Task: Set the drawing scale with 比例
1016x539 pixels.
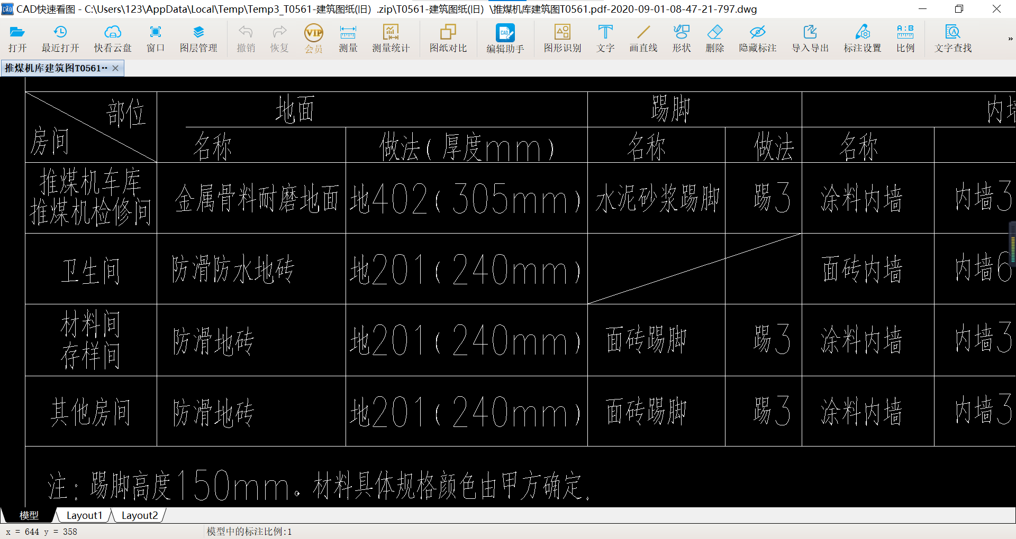Action: (x=905, y=39)
